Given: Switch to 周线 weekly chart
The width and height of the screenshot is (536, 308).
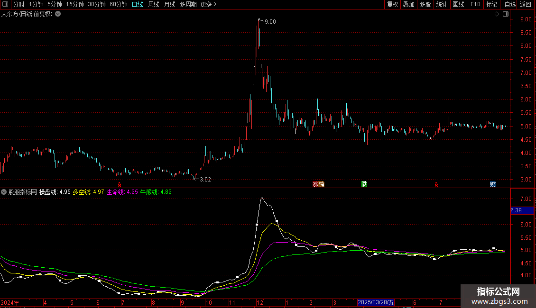Looking at the screenshot, I should pyautogui.click(x=154, y=4).
